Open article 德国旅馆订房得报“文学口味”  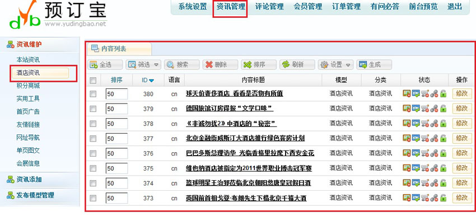230,109
